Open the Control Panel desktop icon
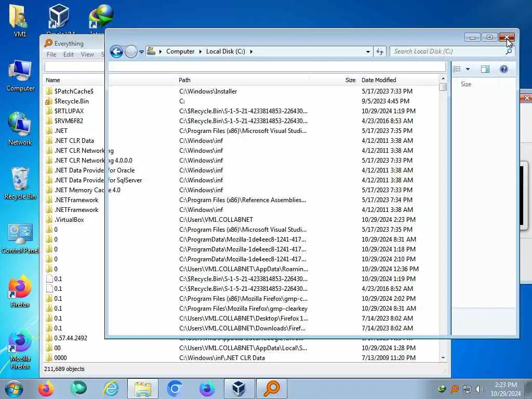 [x=20, y=238]
